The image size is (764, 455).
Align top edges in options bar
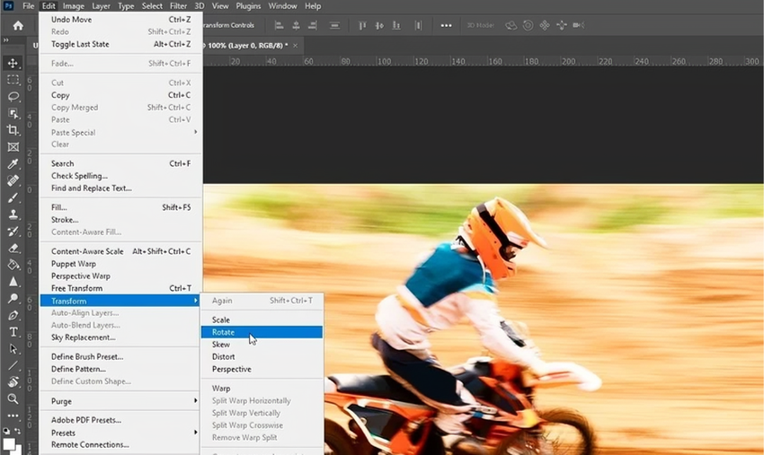pos(362,25)
